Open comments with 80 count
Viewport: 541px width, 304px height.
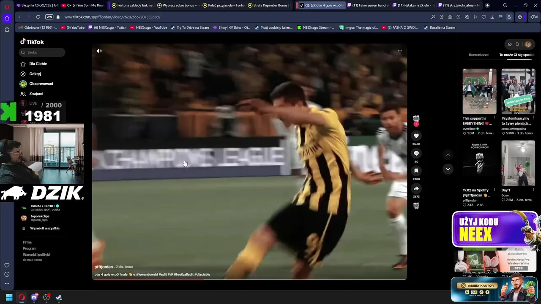[416, 153]
